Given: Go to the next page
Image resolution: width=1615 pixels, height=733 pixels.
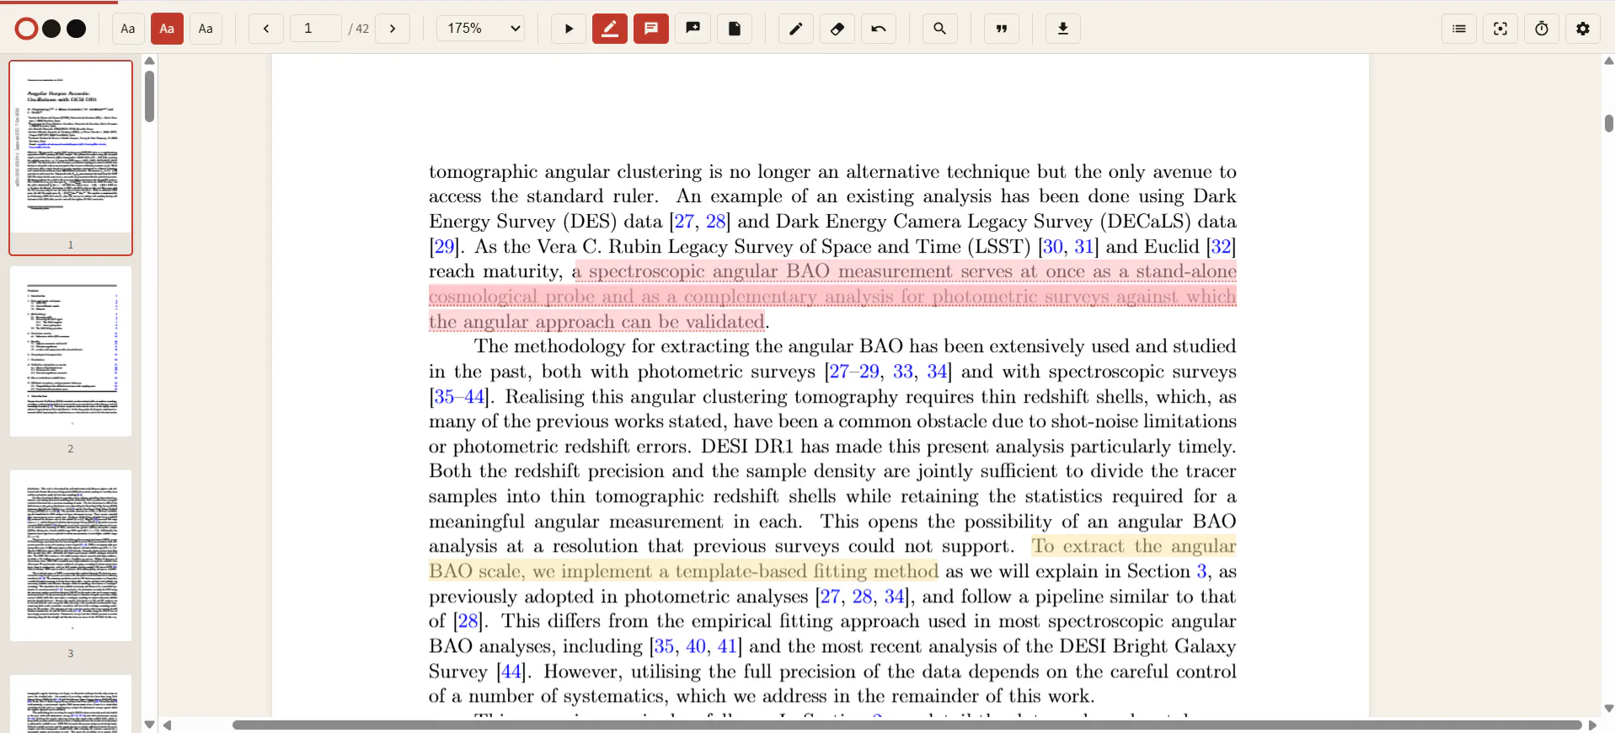Looking at the screenshot, I should (x=393, y=29).
